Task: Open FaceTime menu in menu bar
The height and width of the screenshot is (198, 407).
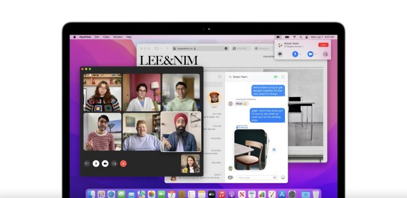Action: [x=85, y=37]
